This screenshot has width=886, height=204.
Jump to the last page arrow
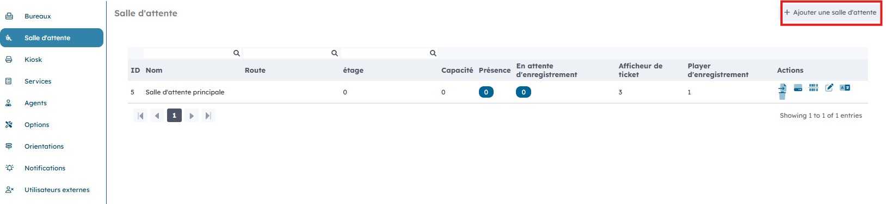tap(208, 116)
